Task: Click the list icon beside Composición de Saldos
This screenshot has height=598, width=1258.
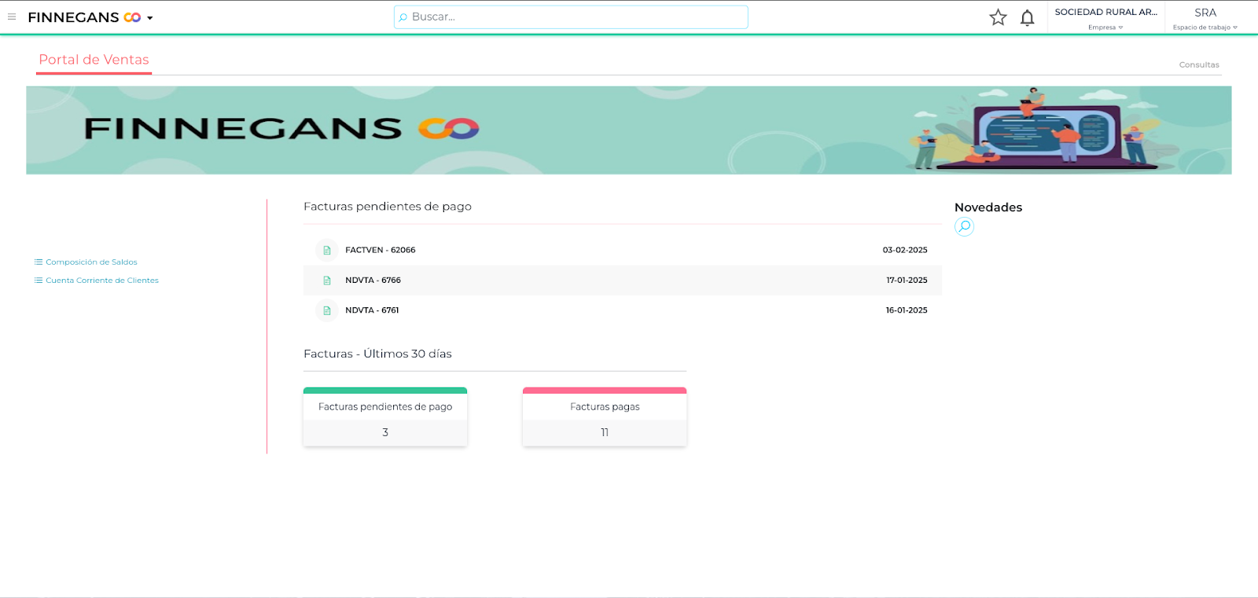Action: pyautogui.click(x=39, y=262)
